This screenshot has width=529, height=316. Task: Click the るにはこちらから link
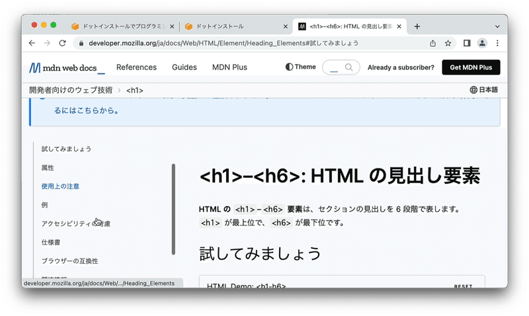[x=87, y=110]
